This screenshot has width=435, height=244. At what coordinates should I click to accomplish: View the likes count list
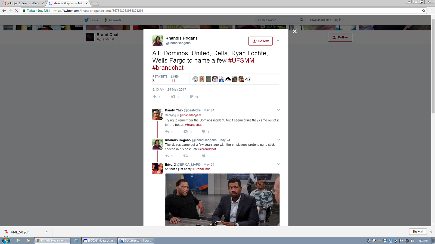click(175, 79)
